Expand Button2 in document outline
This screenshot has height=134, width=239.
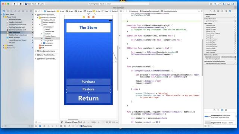click(x=42, y=38)
